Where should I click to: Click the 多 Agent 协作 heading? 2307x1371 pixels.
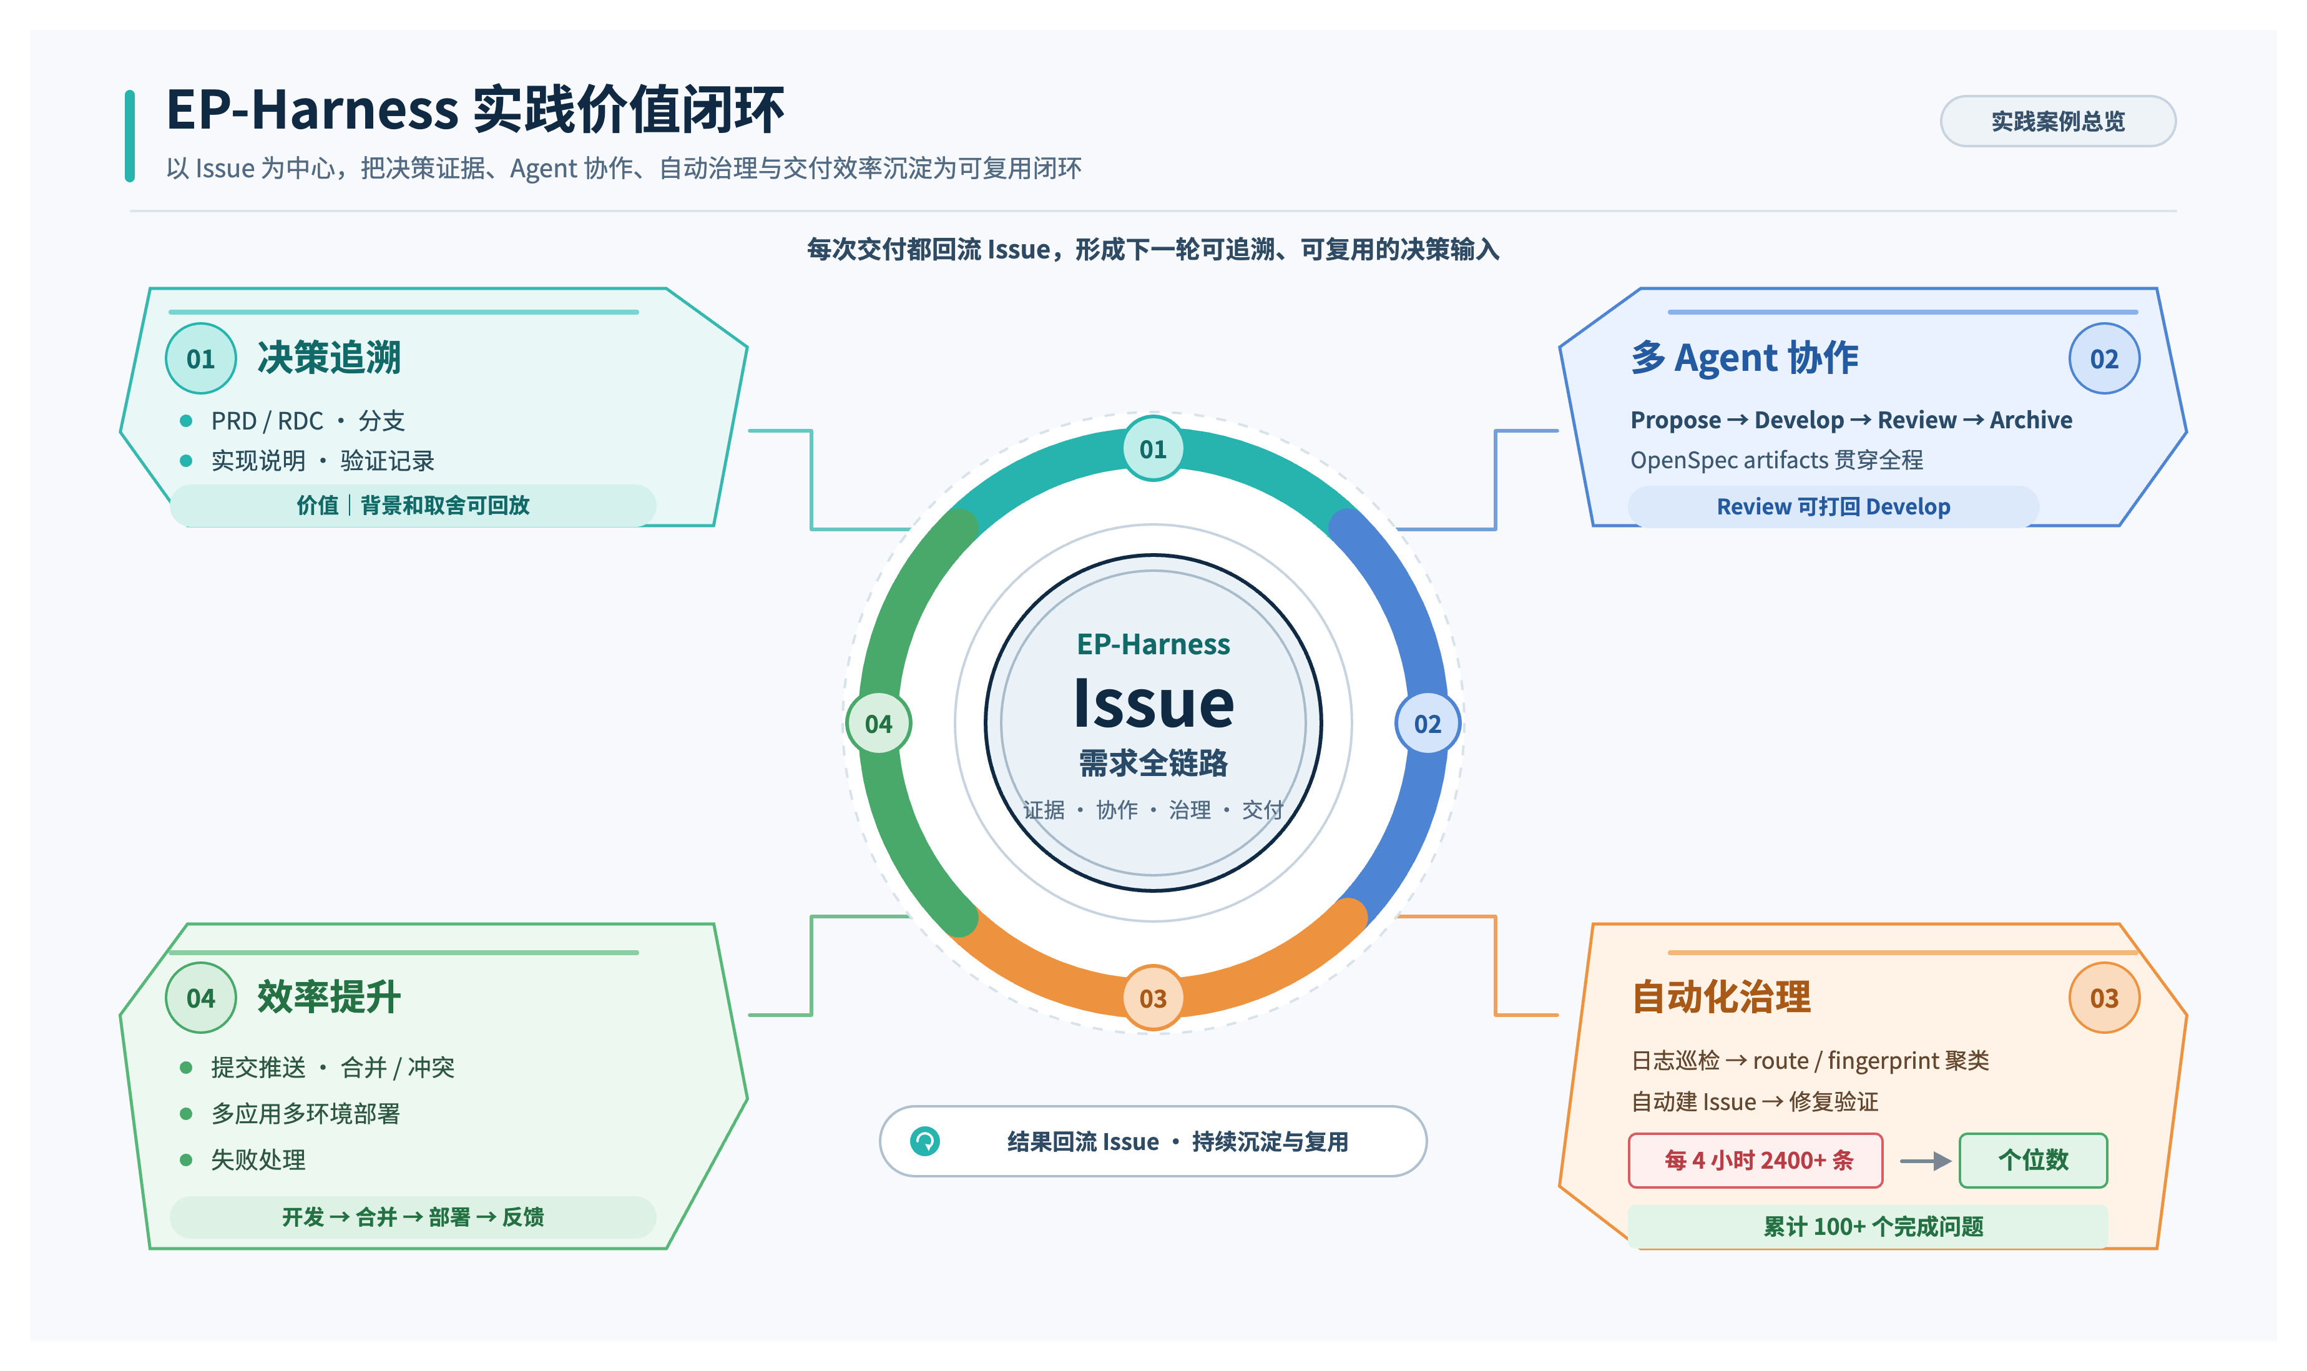pos(1743,358)
